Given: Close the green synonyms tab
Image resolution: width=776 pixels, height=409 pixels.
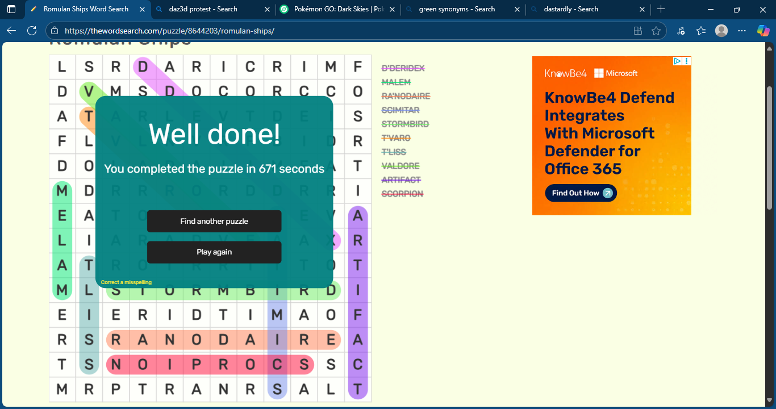Looking at the screenshot, I should click(517, 9).
